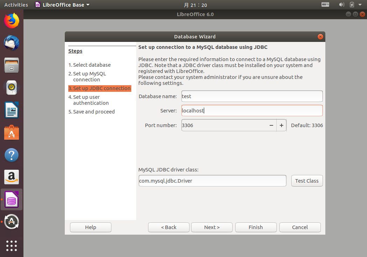This screenshot has height=257, width=367.
Task: Click the Port number field
Action: point(224,125)
